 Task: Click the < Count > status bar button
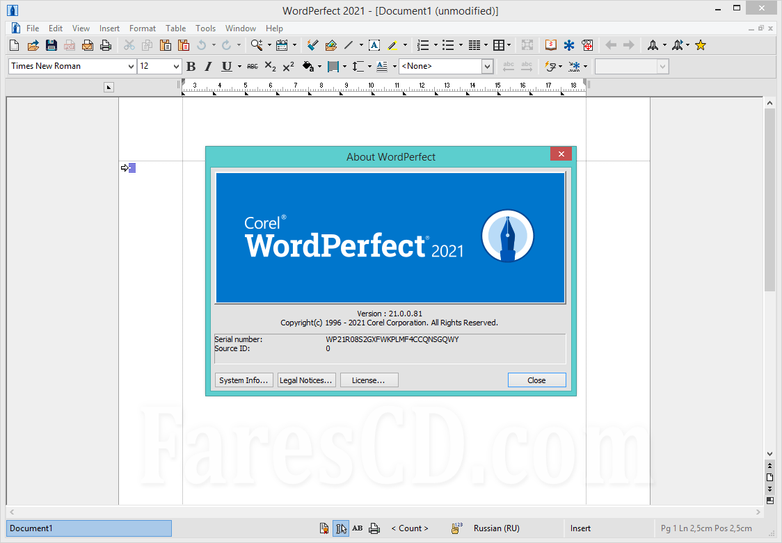[410, 528]
